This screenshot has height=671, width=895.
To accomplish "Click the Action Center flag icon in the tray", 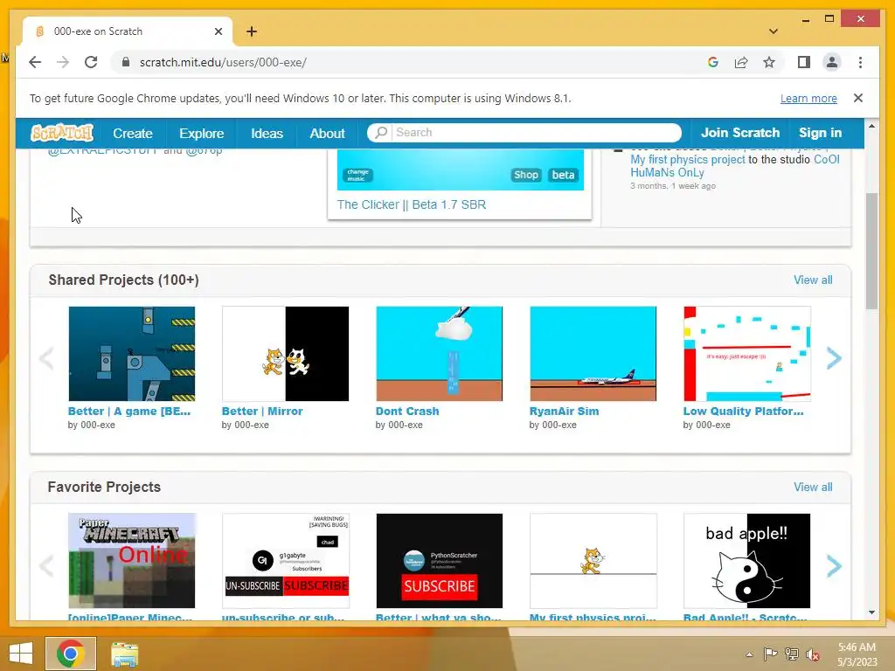I will 771,654.
